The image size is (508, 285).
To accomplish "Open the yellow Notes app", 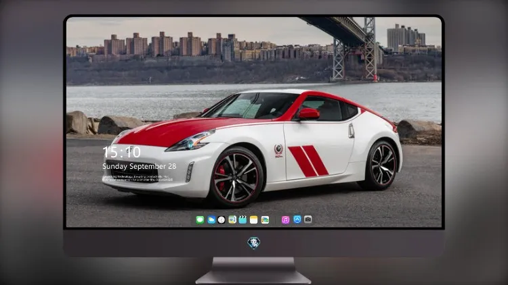I will pyautogui.click(x=254, y=219).
